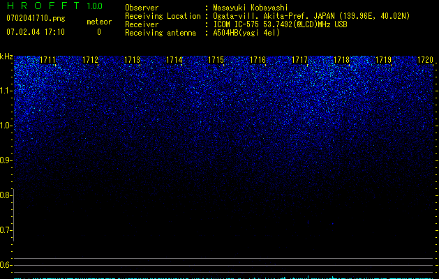Click the Receiving antenna label
Screen dimensions: 439x279
[x=161, y=33]
